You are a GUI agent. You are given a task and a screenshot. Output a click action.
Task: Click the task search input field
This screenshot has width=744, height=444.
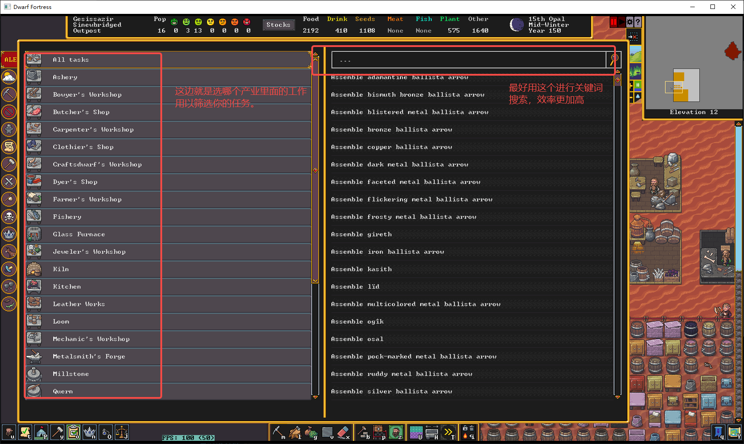pyautogui.click(x=469, y=60)
